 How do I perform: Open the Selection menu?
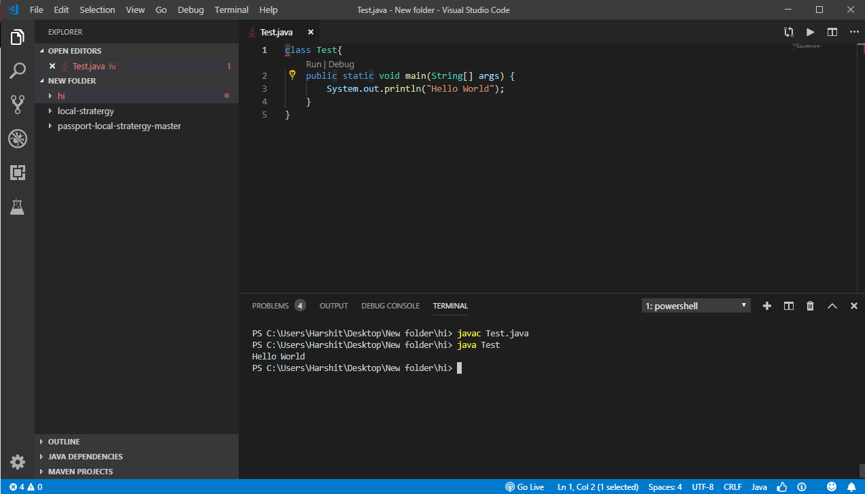click(x=97, y=10)
